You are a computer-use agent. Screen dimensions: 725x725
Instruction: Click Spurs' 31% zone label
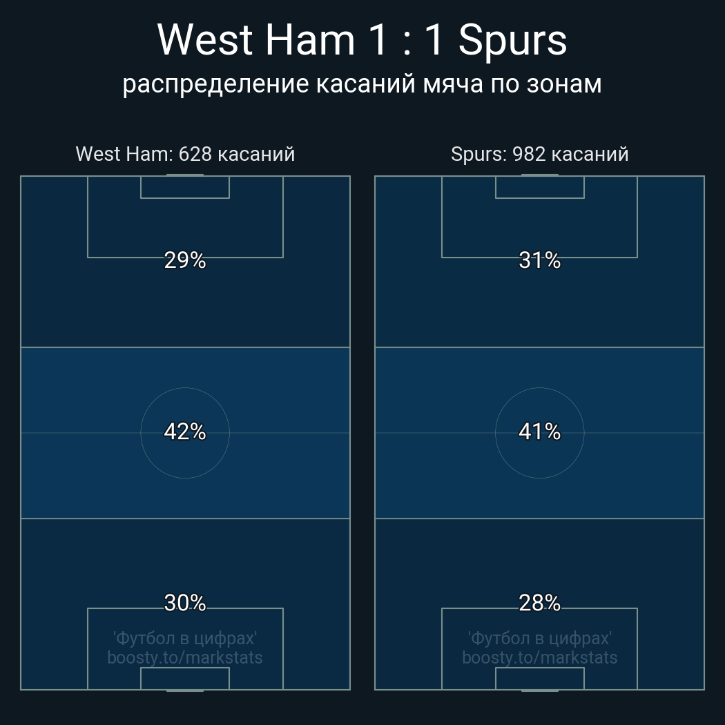point(539,260)
